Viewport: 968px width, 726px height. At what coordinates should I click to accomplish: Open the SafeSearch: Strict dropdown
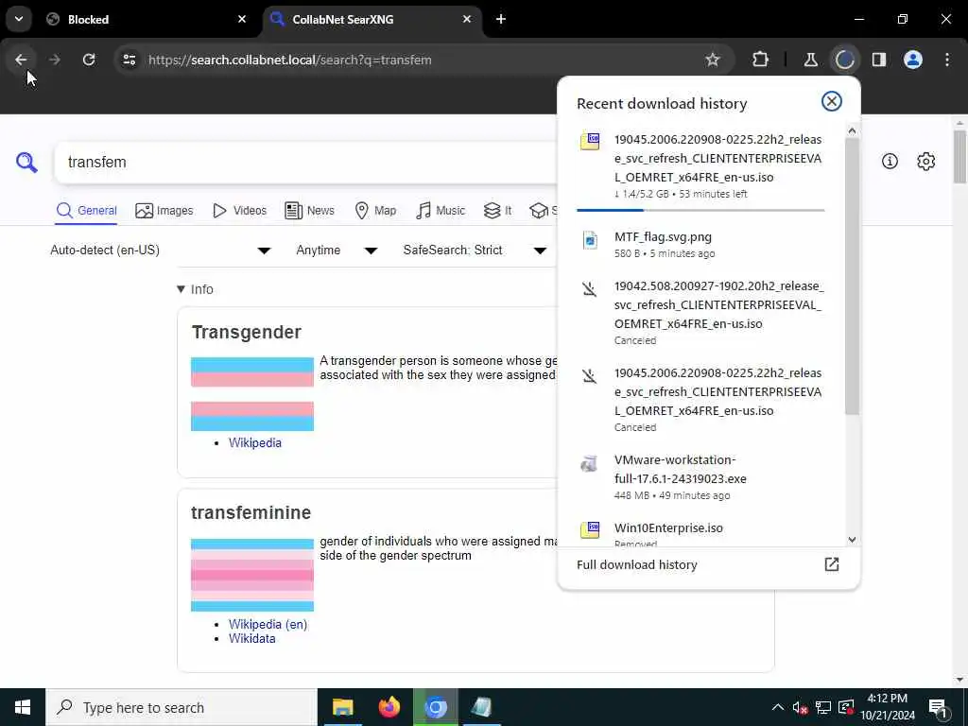tap(475, 250)
